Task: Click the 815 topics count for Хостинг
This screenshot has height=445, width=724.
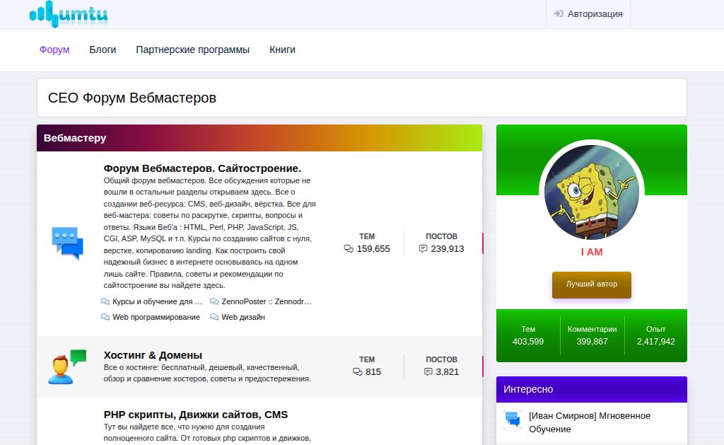Action: 373,371
